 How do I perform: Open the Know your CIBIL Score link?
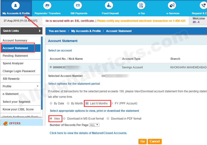coord(18,109)
